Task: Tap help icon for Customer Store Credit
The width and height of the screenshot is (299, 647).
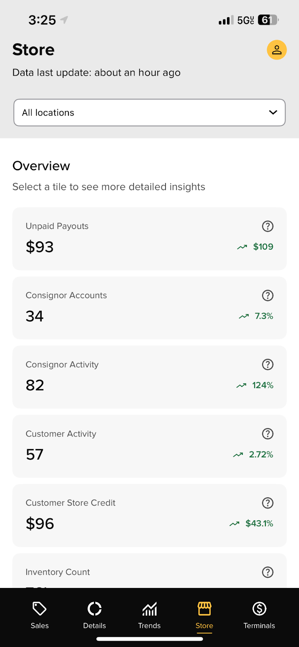Action: point(267,503)
